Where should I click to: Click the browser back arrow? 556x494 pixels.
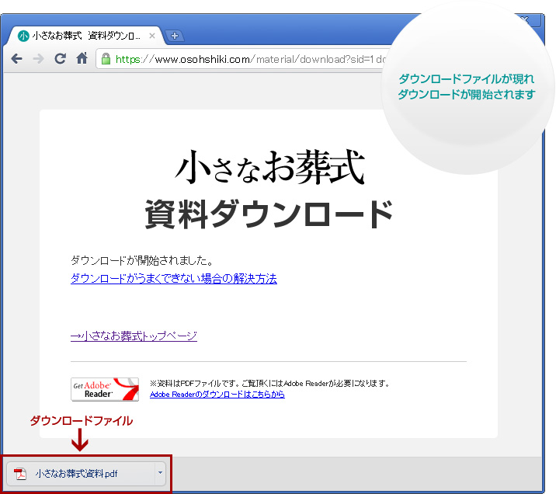16,58
